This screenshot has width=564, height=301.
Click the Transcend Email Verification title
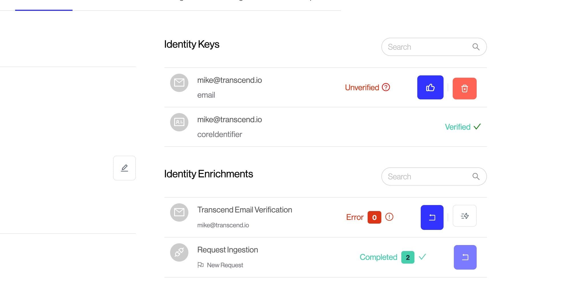click(245, 210)
